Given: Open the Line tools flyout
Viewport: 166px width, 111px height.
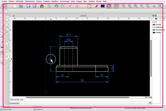Looking at the screenshot, I should pos(7,18).
